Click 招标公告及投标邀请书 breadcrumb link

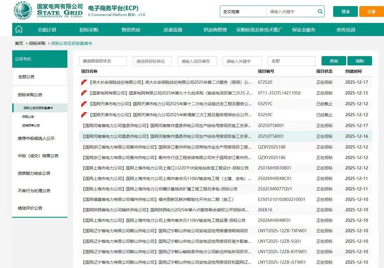71,43
